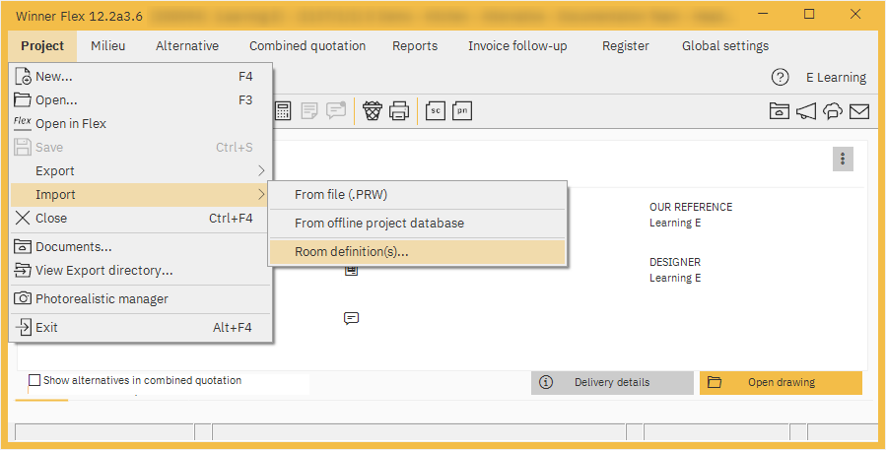Click the Open drawing button
886x450 pixels.
(x=781, y=382)
